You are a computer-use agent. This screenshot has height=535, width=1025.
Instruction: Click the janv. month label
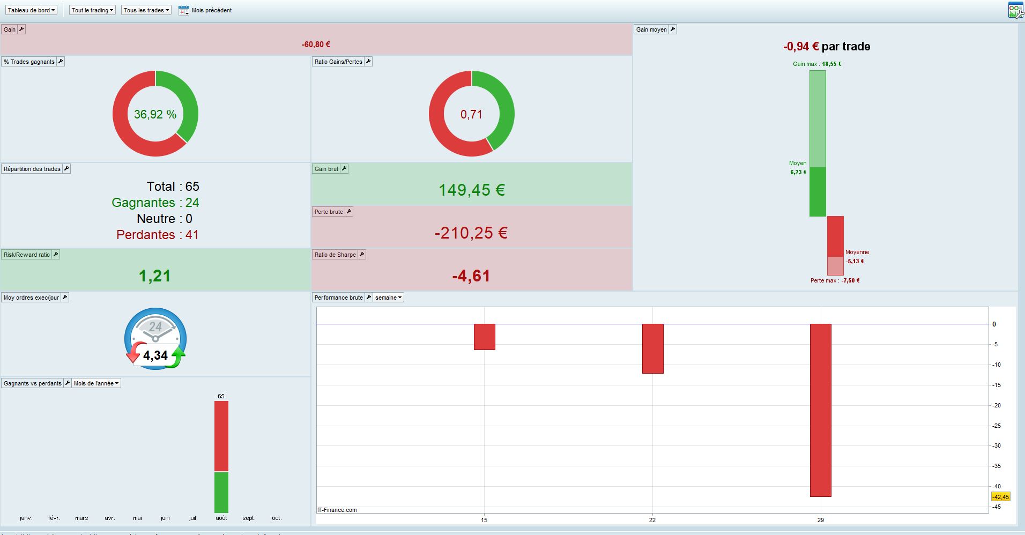click(26, 518)
